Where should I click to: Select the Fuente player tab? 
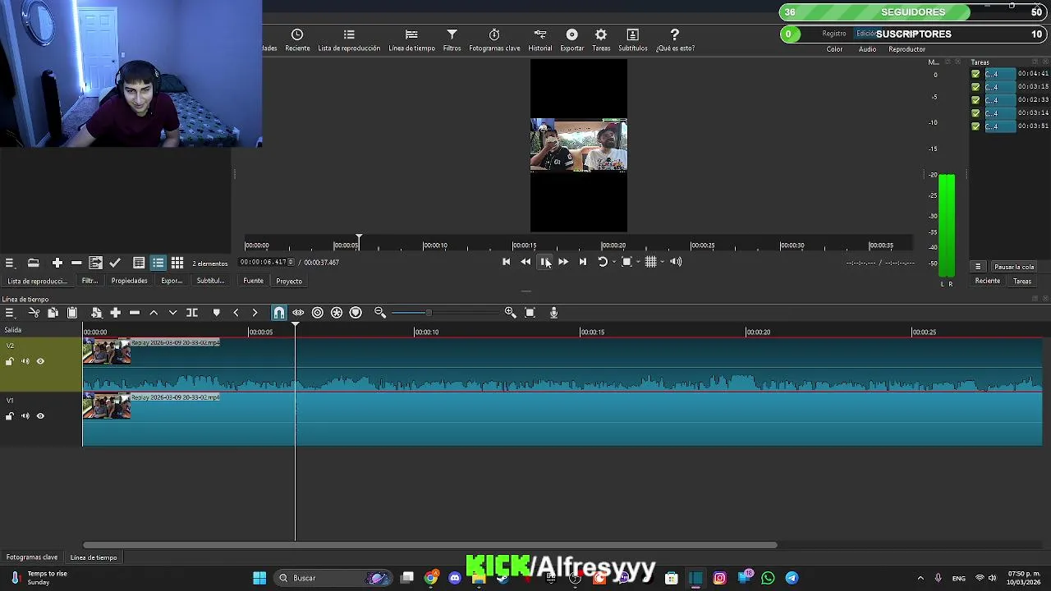click(253, 281)
